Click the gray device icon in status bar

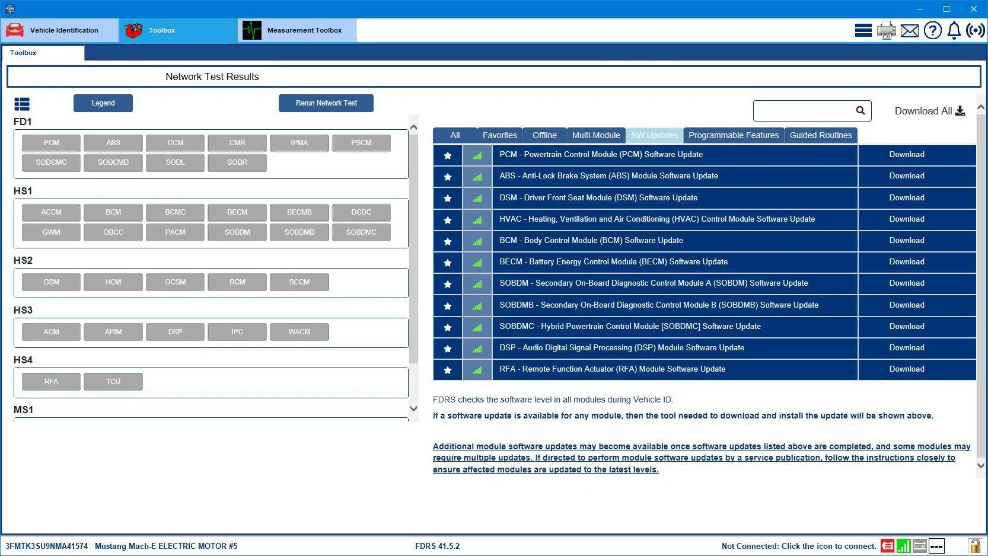pyautogui.click(x=920, y=546)
